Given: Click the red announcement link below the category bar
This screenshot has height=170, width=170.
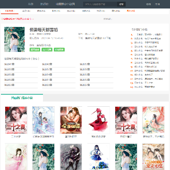Looking at the screenshot, I should coord(17,19).
